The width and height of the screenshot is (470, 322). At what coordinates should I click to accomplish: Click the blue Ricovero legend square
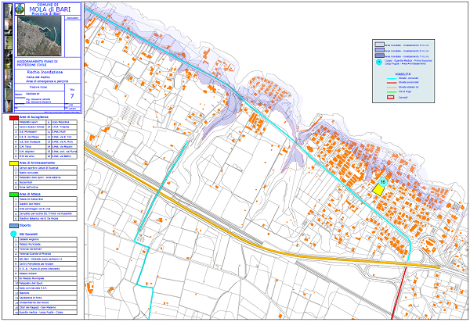12,223
